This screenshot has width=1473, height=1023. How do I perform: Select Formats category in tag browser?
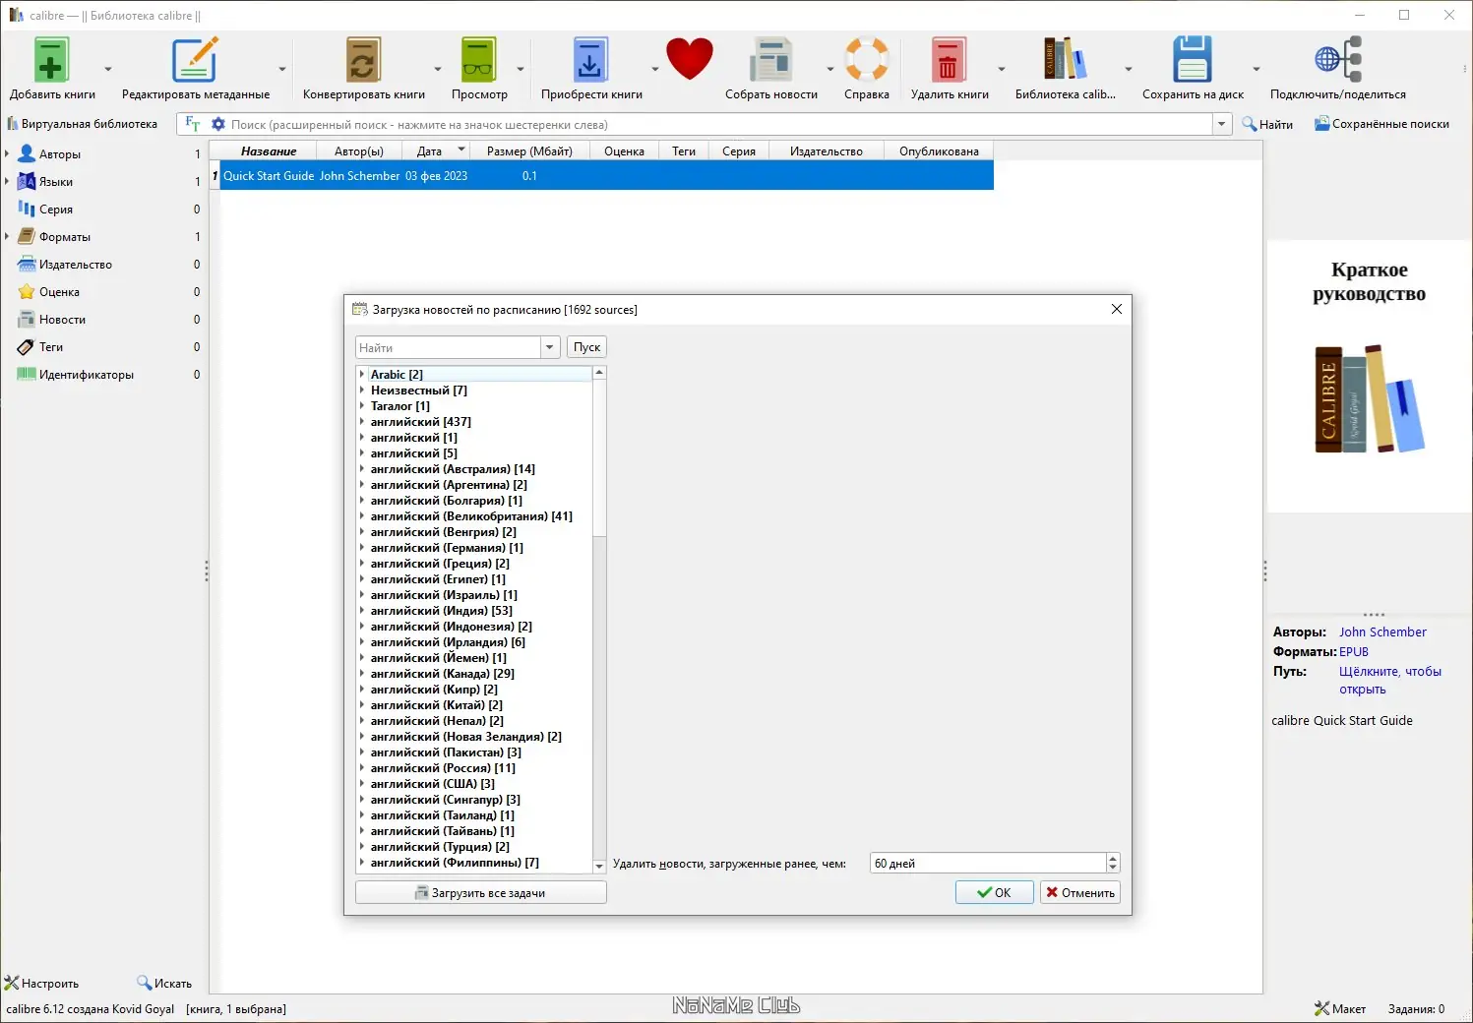click(x=65, y=237)
